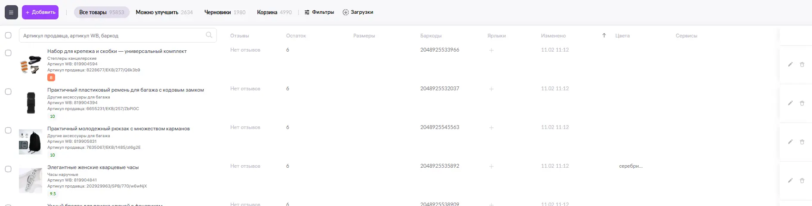812x206 pixels.
Task: Add label plus icon for stapler set row
Action: [491, 50]
